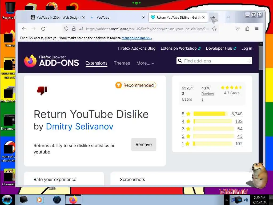The height and width of the screenshot is (205, 273).
Task: Click the Rate your experience heading
Action: (x=55, y=180)
